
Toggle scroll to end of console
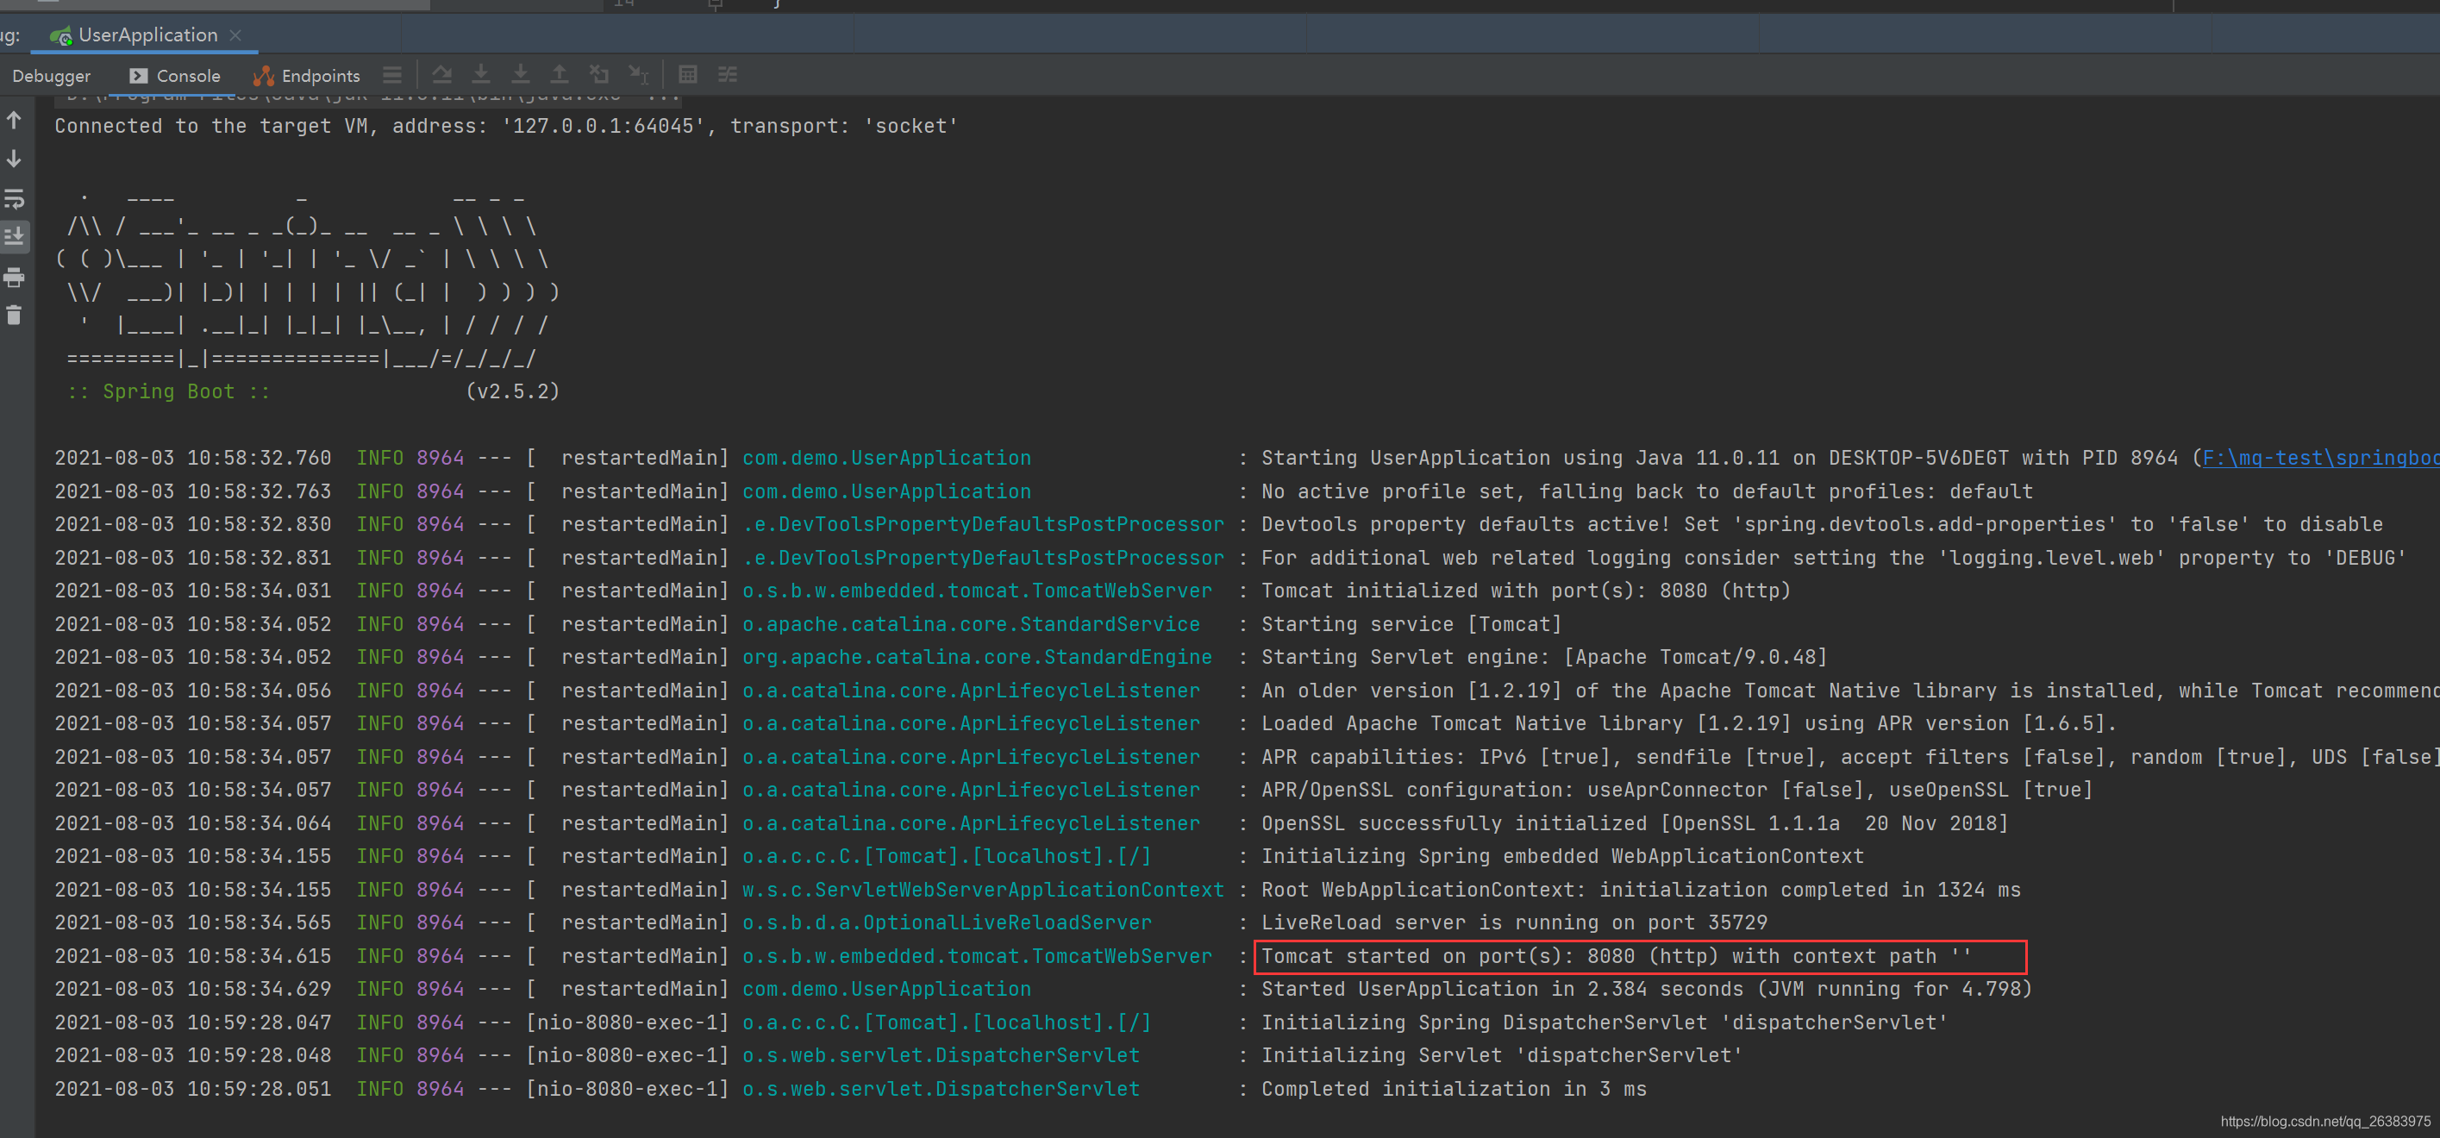click(x=14, y=237)
